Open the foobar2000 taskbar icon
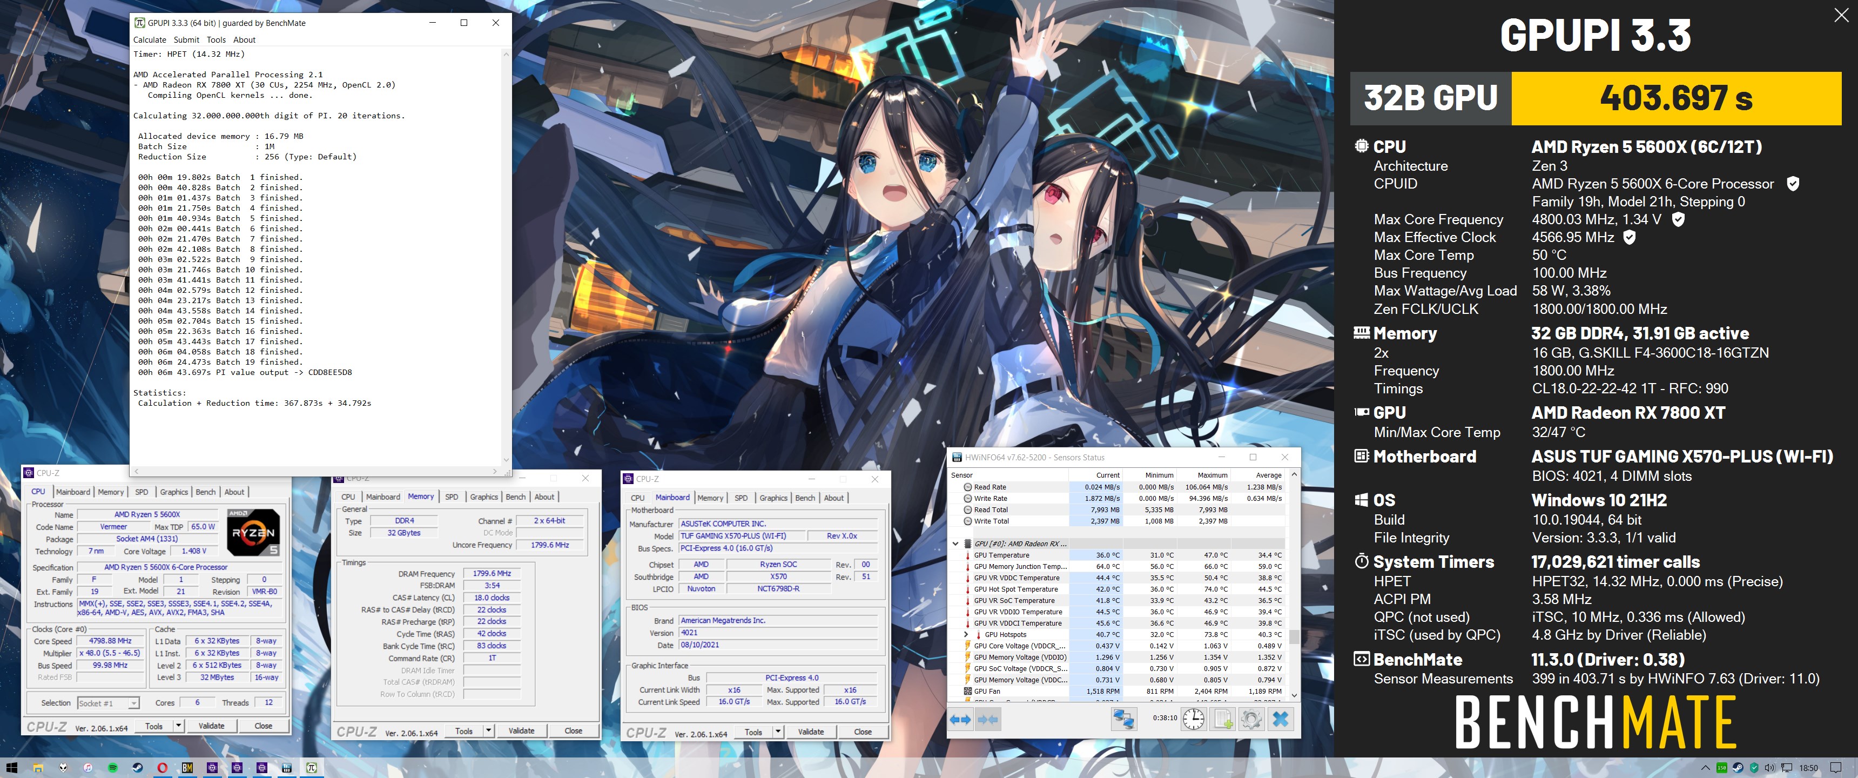The height and width of the screenshot is (778, 1858). [x=63, y=768]
